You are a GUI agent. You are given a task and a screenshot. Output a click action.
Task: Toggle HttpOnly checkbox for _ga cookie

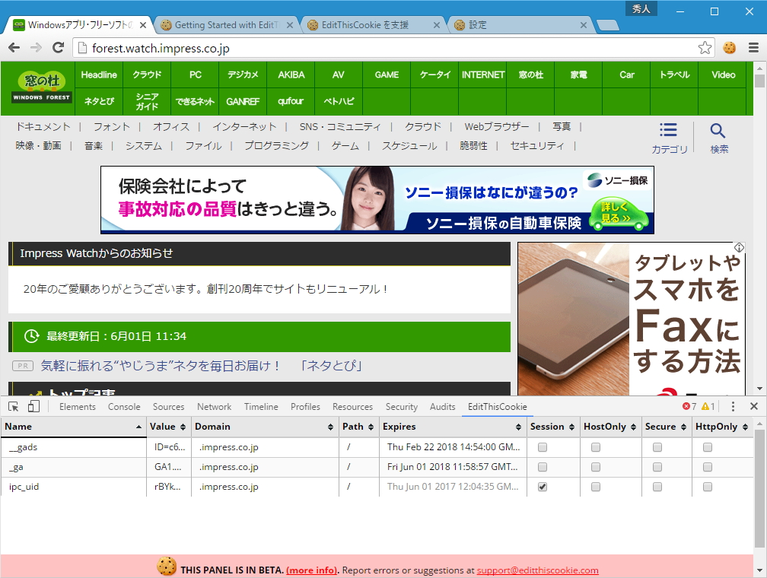pos(708,467)
